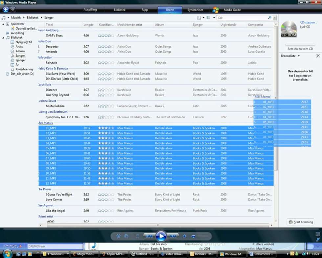Mute the sound with speaker icon

[x=184, y=236]
